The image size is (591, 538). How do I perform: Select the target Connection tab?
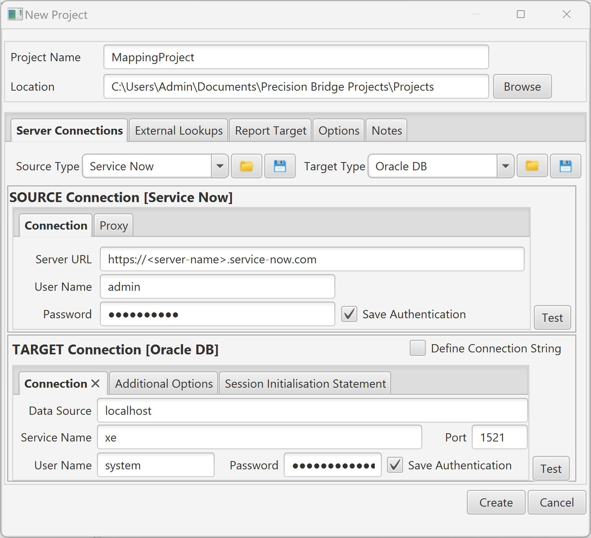pos(56,383)
